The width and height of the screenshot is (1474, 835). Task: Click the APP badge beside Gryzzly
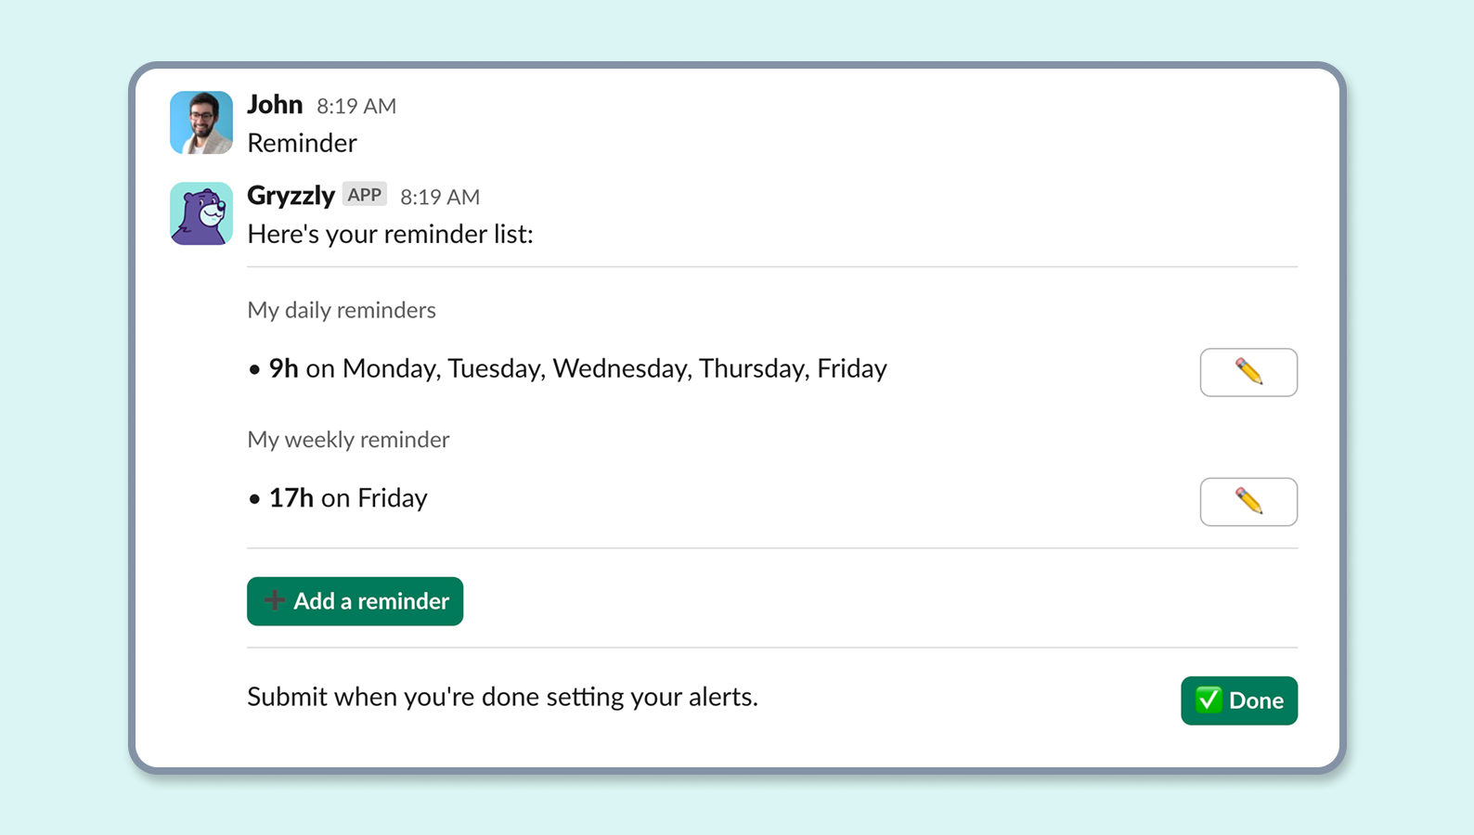tap(365, 195)
